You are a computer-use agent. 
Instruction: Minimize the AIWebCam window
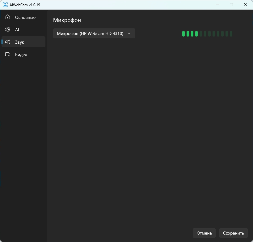[217, 5]
